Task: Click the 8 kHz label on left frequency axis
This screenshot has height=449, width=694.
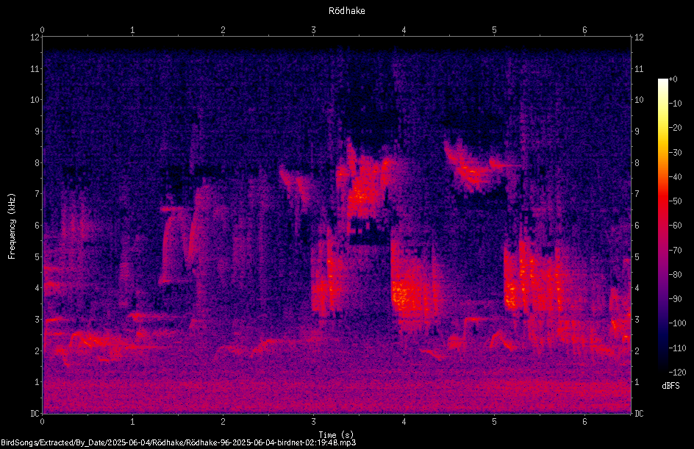Action: click(37, 162)
